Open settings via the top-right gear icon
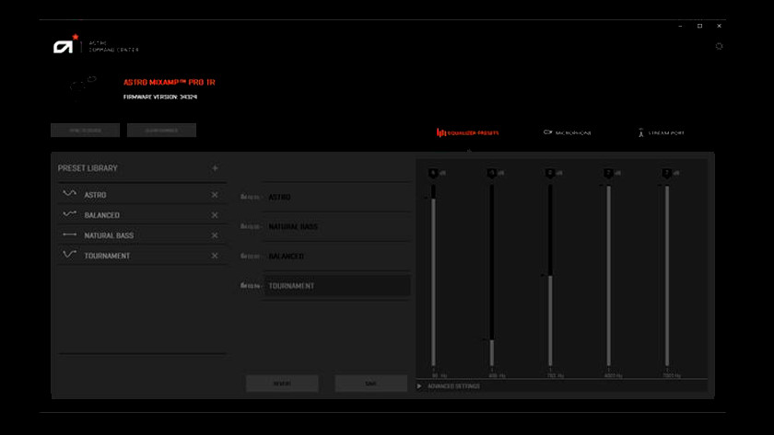The height and width of the screenshot is (435, 774). (720, 46)
